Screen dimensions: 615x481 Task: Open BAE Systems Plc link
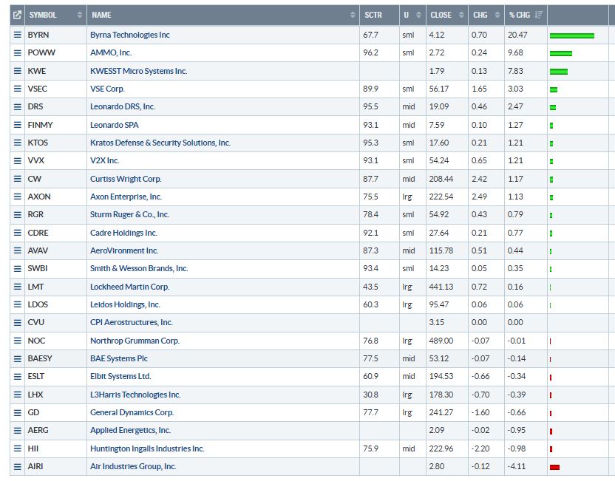click(119, 358)
